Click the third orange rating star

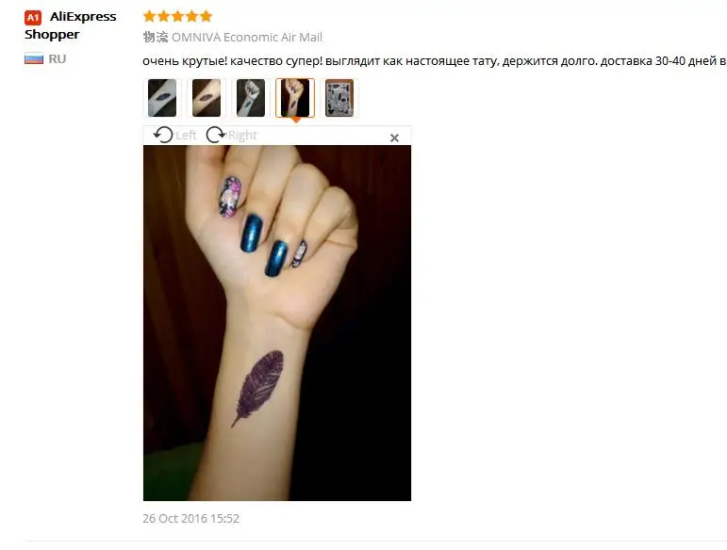click(177, 17)
